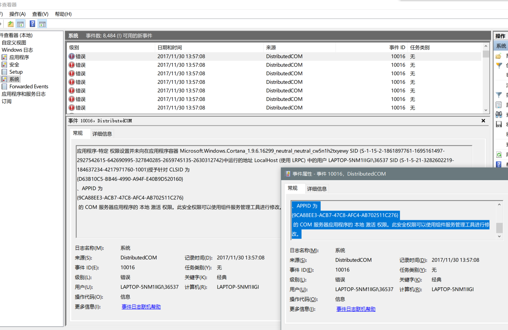Click the dialog description scrollbar up arrow
508x330 pixels.
click(x=499, y=205)
